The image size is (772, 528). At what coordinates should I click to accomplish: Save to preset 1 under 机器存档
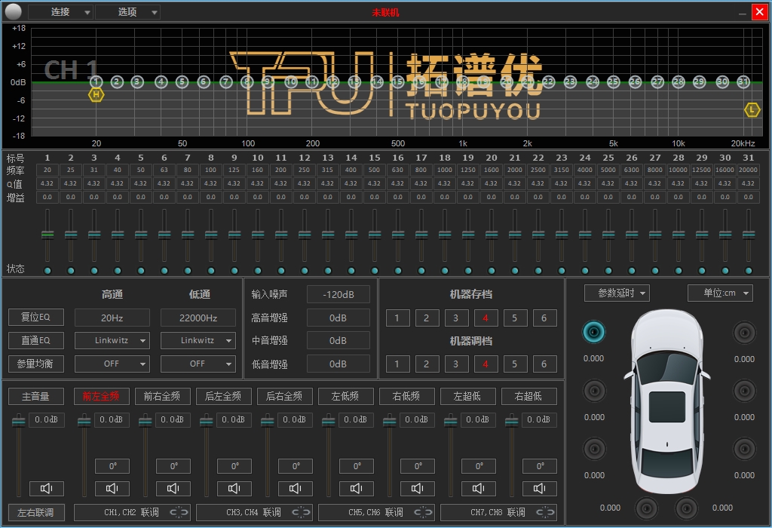click(x=397, y=318)
